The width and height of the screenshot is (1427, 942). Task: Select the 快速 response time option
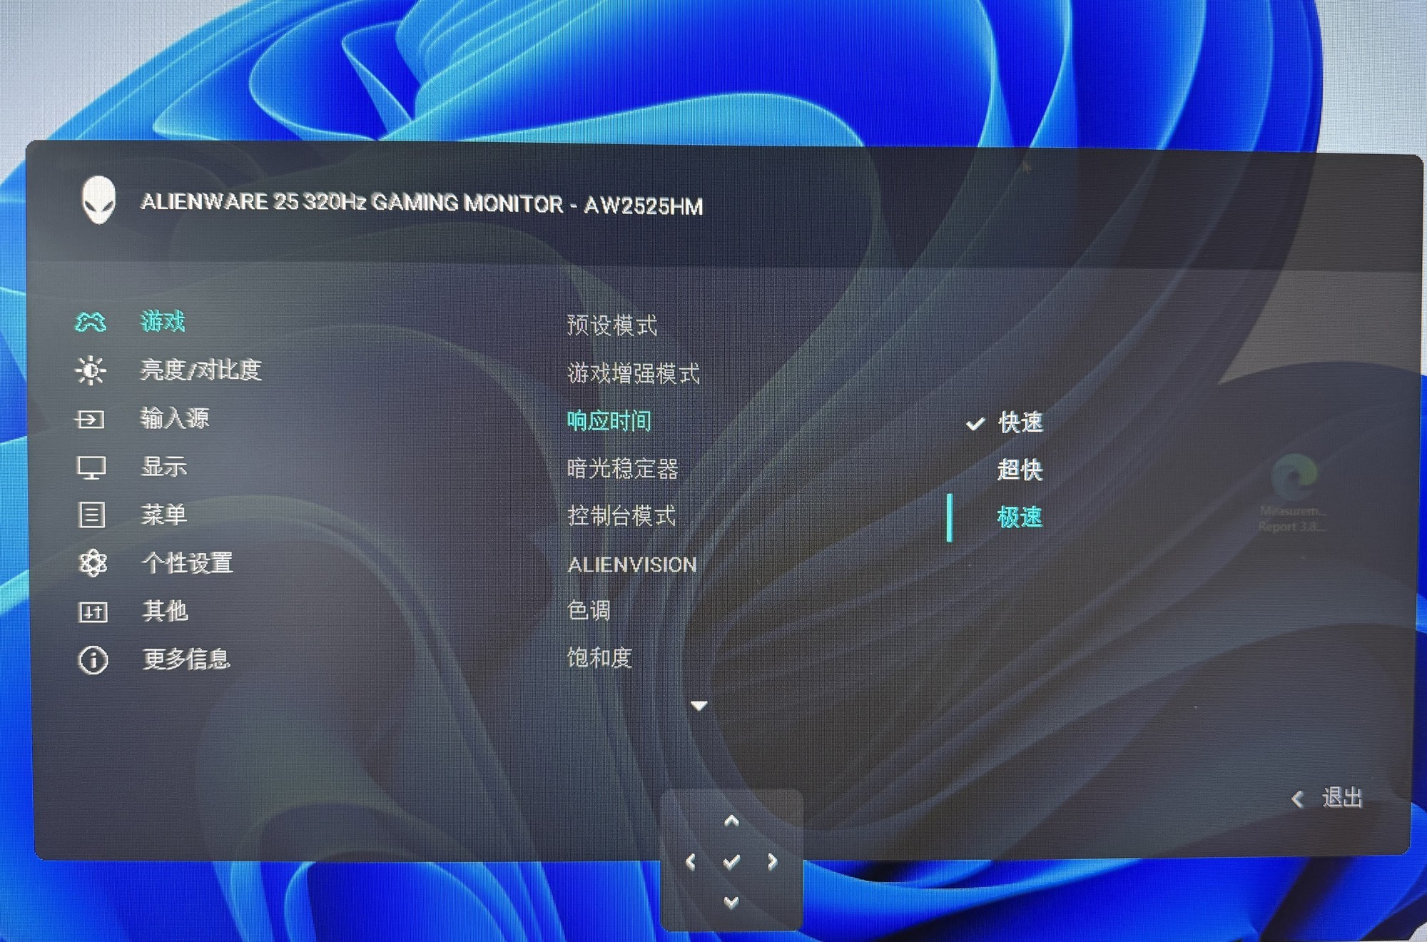[1019, 423]
